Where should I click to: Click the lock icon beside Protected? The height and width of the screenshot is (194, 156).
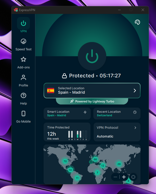64,76
